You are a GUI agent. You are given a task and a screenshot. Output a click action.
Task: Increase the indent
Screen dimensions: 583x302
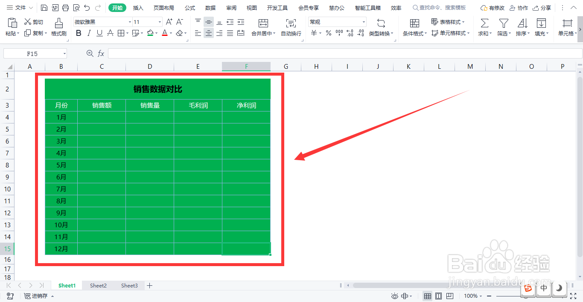pos(241,22)
